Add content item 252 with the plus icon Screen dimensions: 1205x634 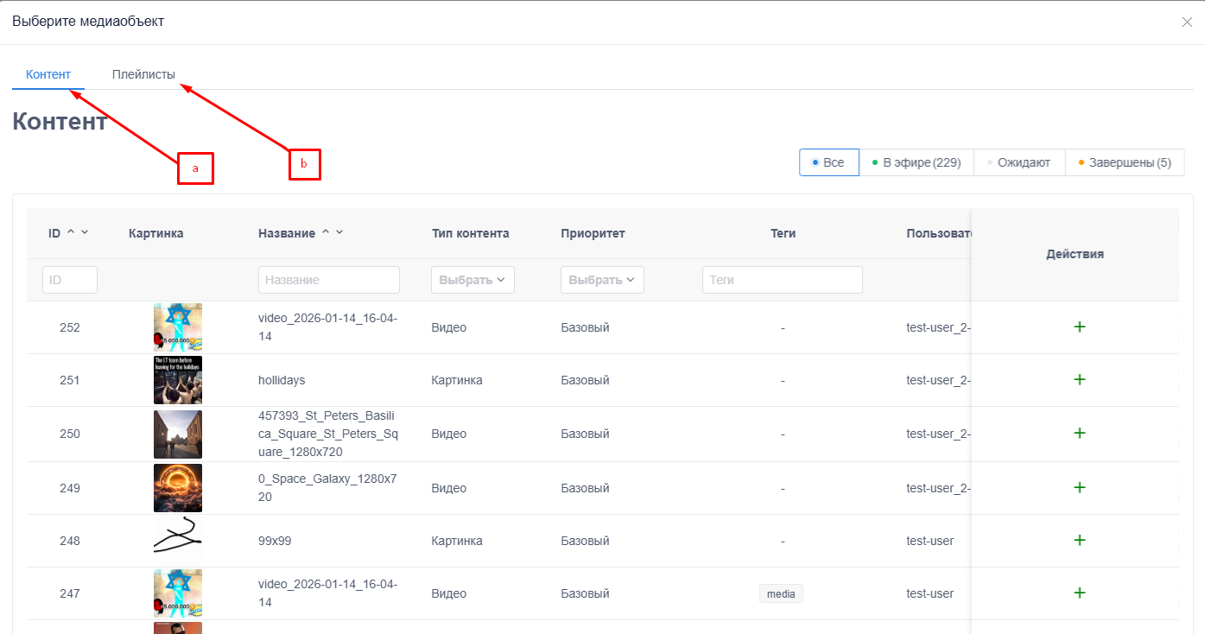click(x=1079, y=327)
